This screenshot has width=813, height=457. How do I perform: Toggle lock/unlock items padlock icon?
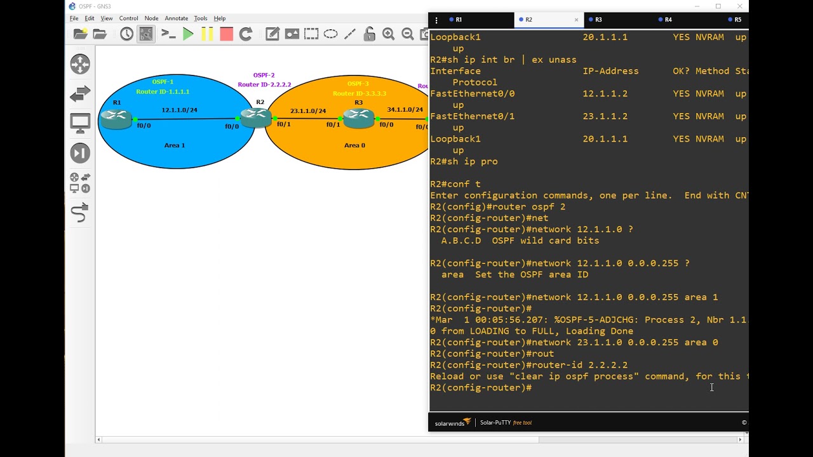click(x=369, y=34)
